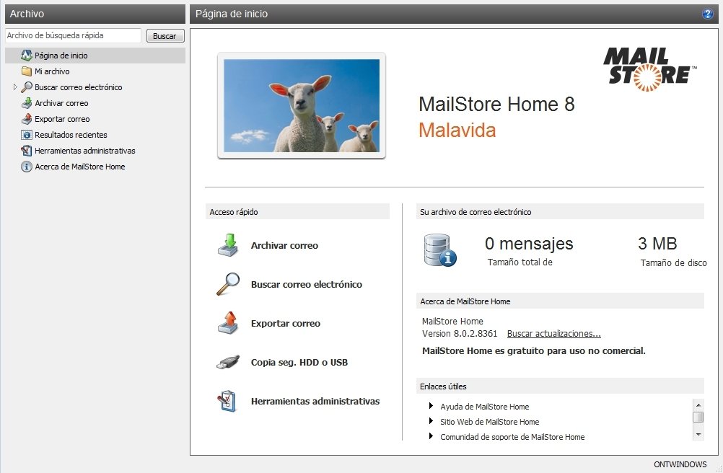This screenshot has height=473, width=723.
Task: Click the sheep photo thumbnail
Action: [302, 105]
